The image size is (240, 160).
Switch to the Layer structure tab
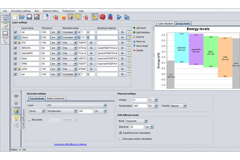[165, 24]
